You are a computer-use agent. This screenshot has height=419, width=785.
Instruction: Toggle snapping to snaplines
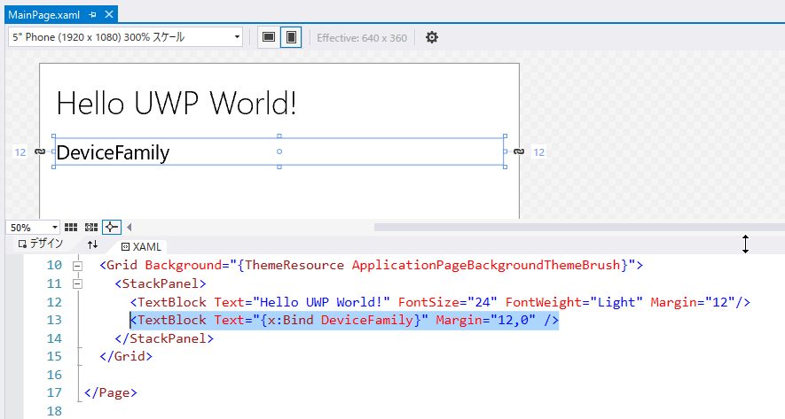tap(111, 228)
